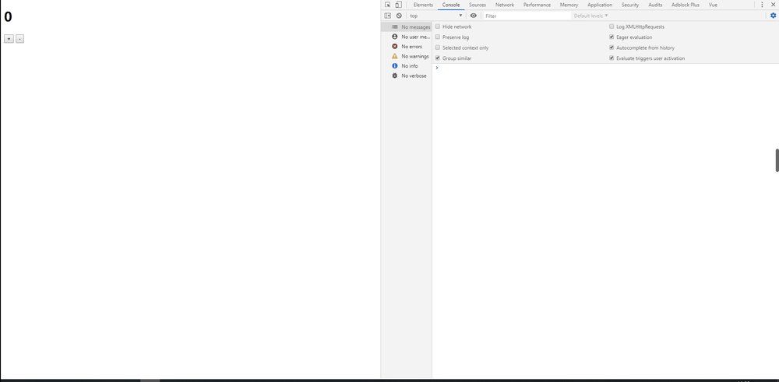The width and height of the screenshot is (779, 382).
Task: Close the DevTools panel
Action: tap(773, 5)
